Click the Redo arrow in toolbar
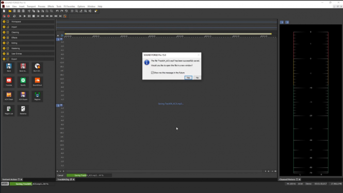 (62, 11)
